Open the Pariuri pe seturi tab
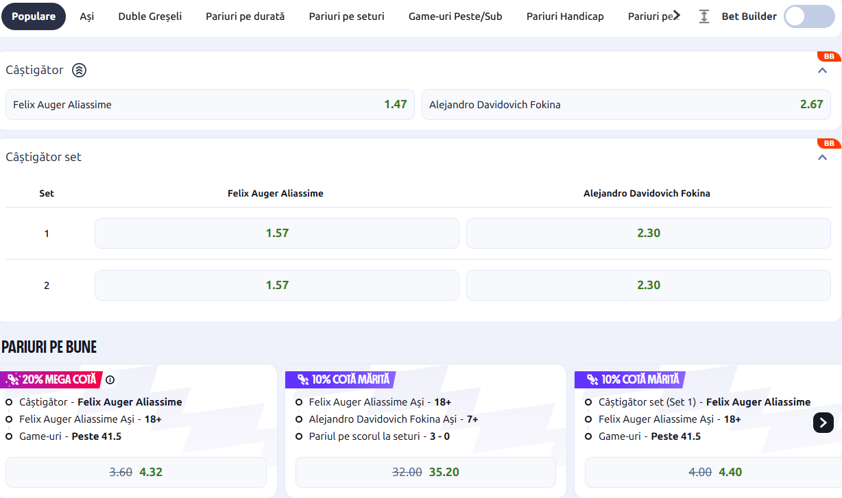 click(x=346, y=16)
